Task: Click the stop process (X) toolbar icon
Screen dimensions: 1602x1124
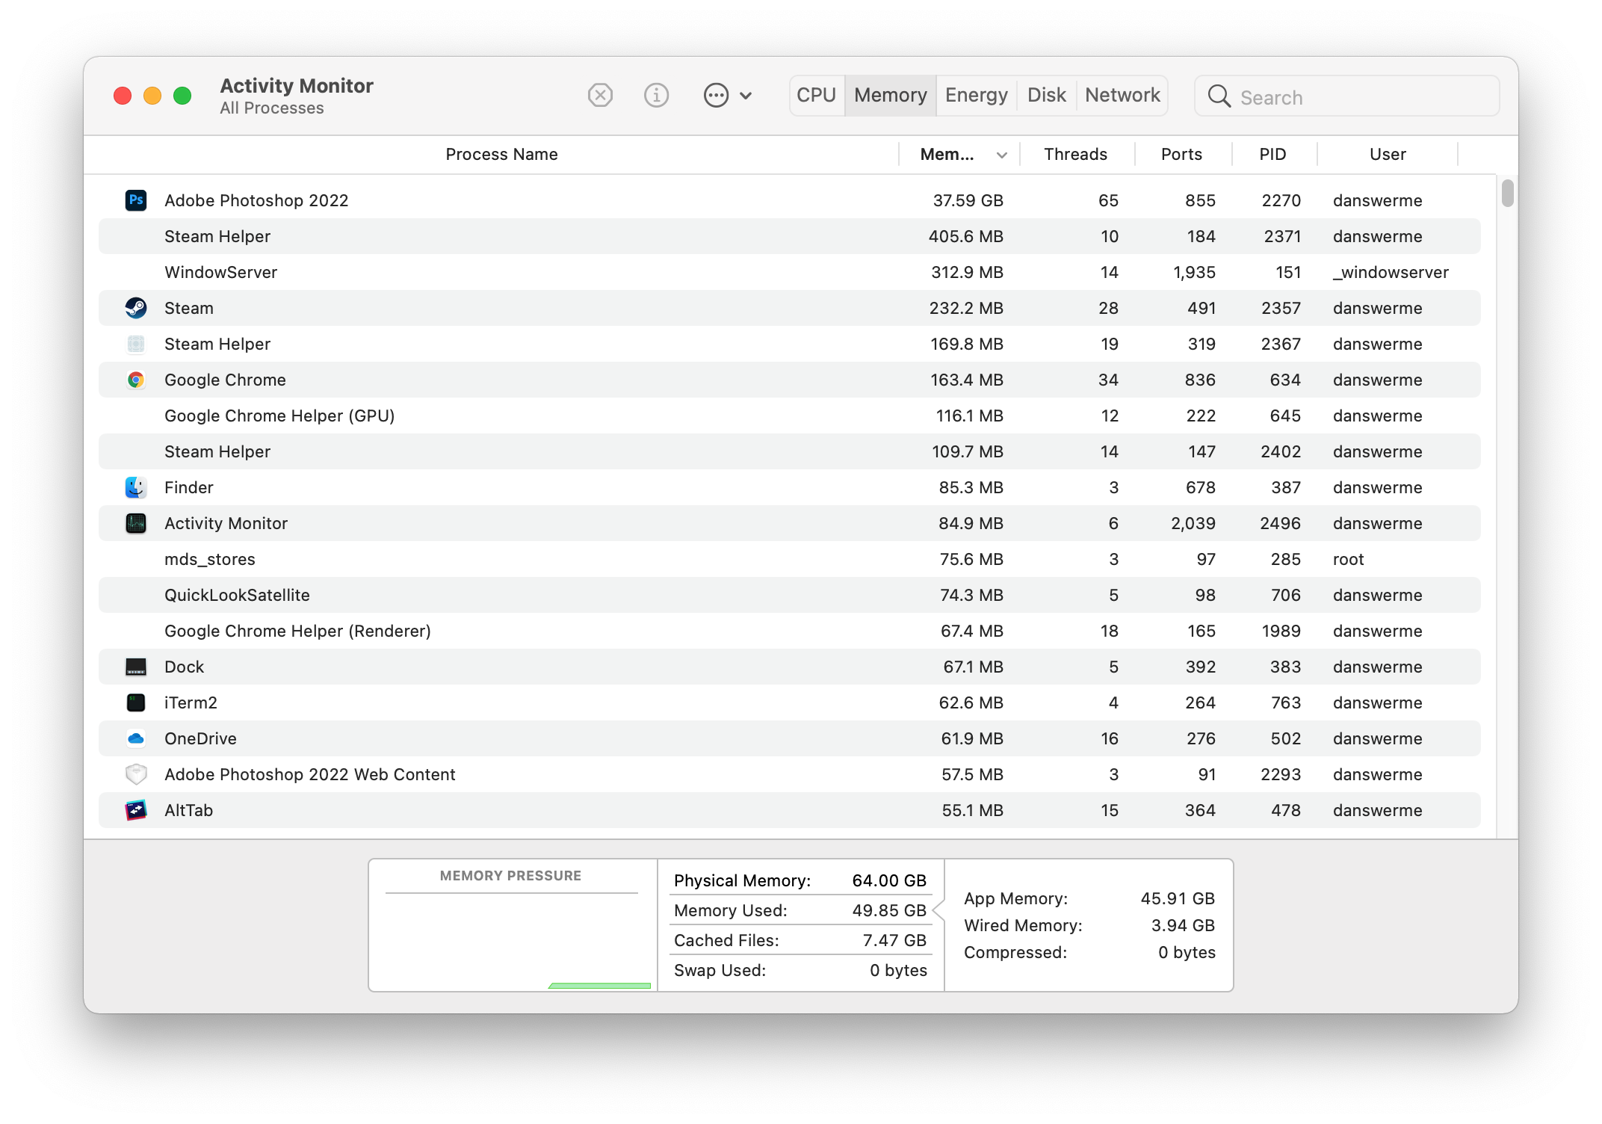Action: (600, 96)
